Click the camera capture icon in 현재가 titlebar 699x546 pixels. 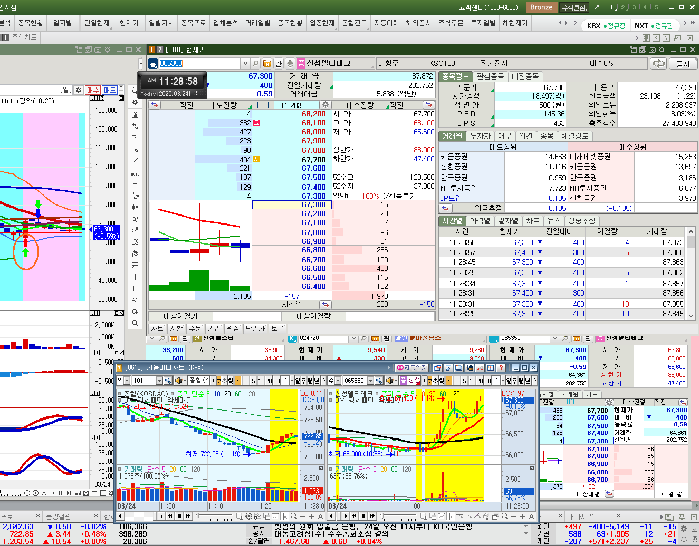[x=653, y=50]
